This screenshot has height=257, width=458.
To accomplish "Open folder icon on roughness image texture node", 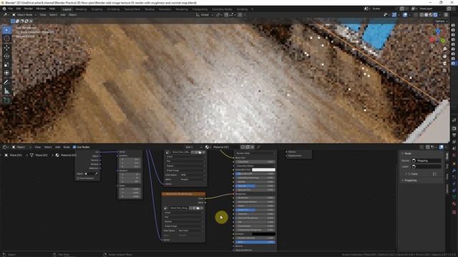I will point(198,208).
